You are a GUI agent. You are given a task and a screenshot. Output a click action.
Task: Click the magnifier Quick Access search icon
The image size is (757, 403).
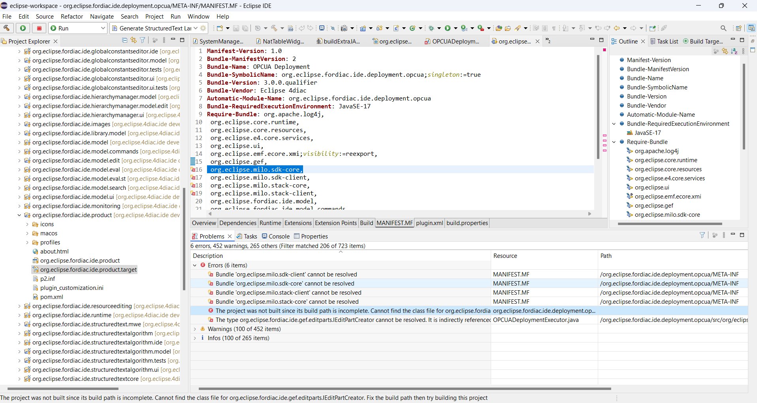tap(723, 28)
